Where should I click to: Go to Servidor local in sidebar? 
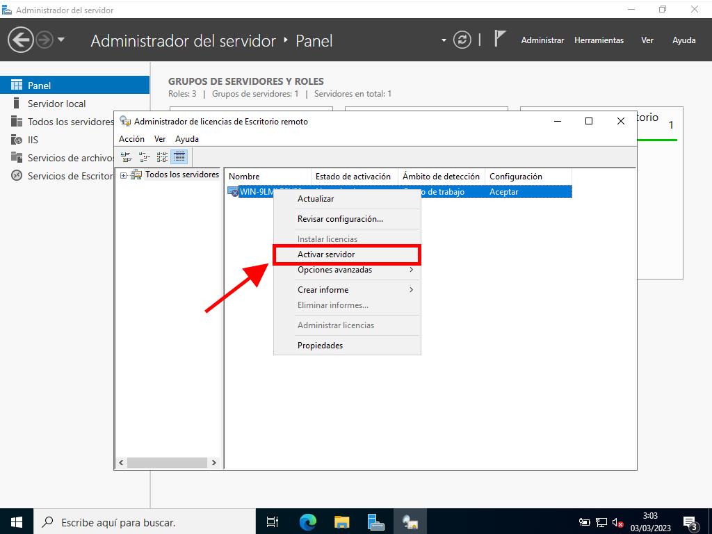coord(56,104)
